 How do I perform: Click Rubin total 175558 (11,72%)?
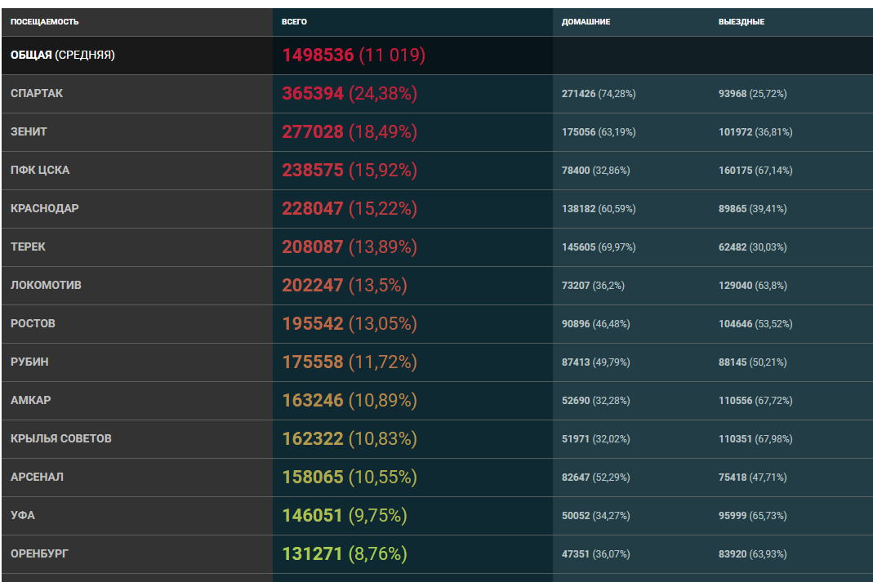pyautogui.click(x=349, y=362)
